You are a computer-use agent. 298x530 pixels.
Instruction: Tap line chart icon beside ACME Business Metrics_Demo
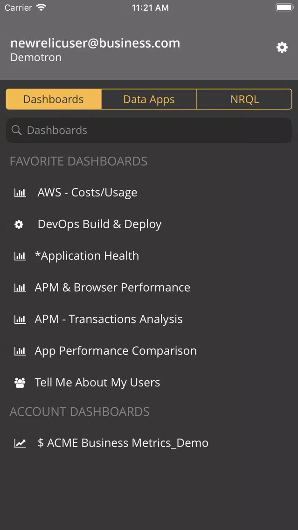point(20,443)
